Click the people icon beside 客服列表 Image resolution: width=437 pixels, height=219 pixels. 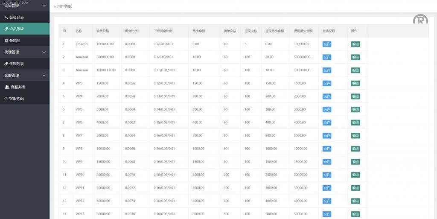(7, 87)
